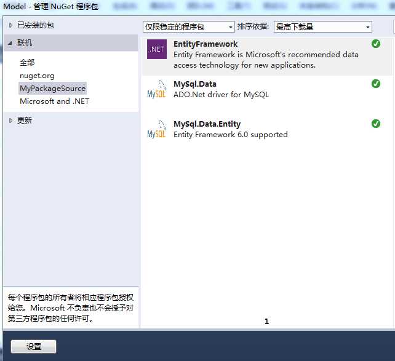The height and width of the screenshot is (361, 395).
Task: Click green installed checkmark for MySql.Data
Action: [x=375, y=84]
